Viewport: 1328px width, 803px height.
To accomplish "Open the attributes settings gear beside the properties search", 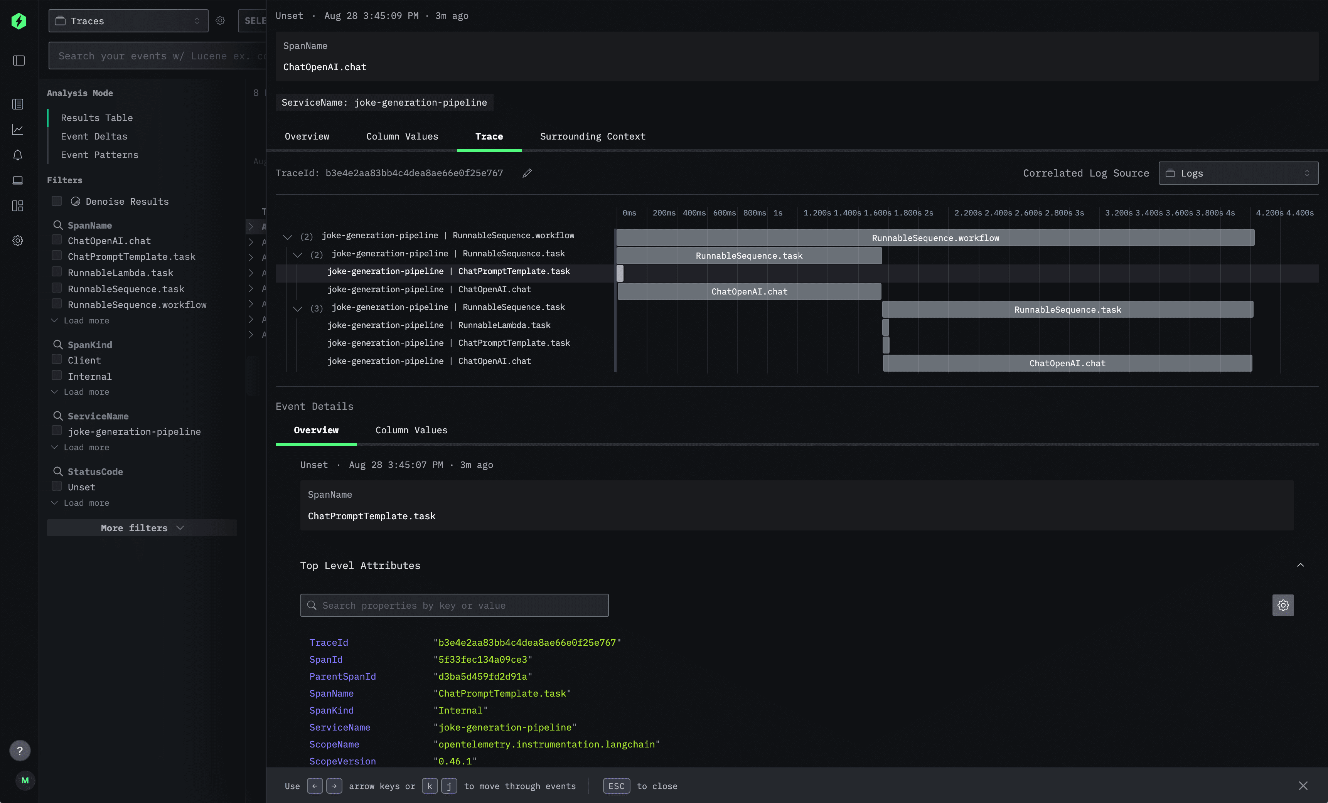I will [x=1283, y=605].
